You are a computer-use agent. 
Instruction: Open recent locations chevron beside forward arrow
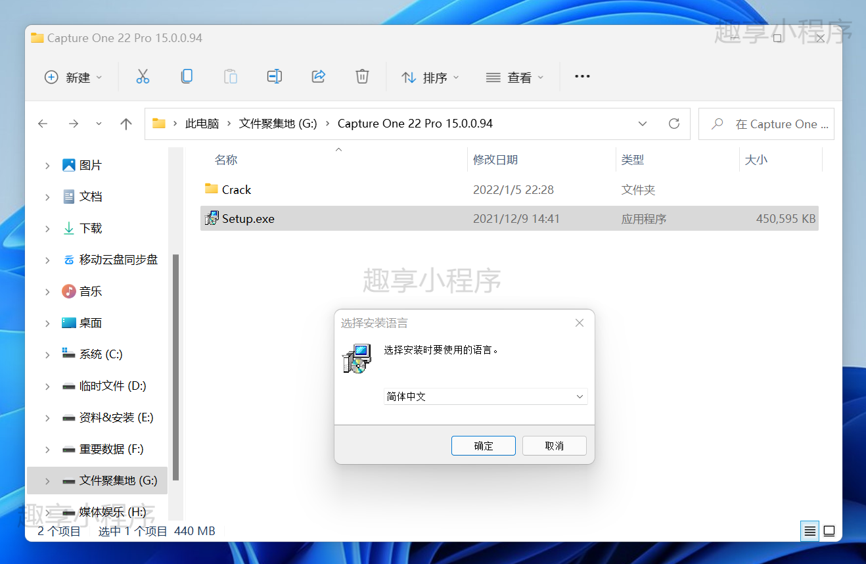pos(99,124)
